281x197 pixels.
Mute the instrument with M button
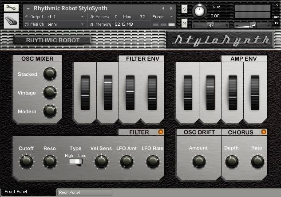[184, 24]
